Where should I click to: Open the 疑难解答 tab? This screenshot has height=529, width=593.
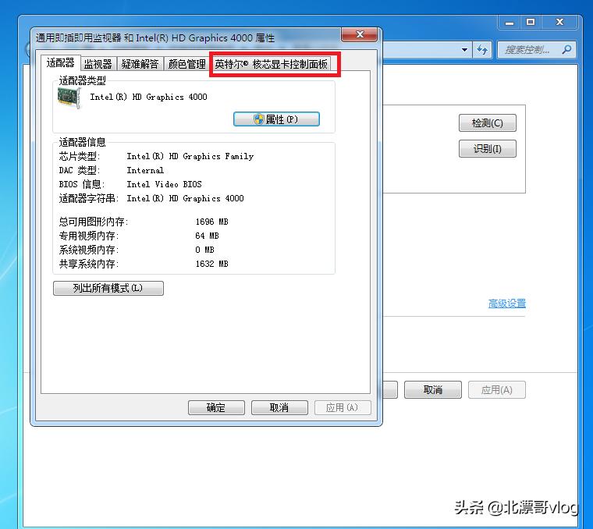pyautogui.click(x=140, y=64)
